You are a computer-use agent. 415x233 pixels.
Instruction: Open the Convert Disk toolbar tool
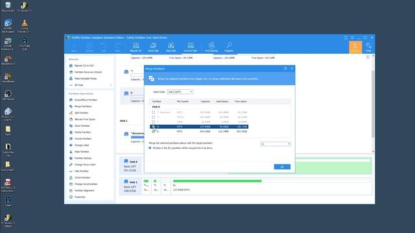pos(190,47)
